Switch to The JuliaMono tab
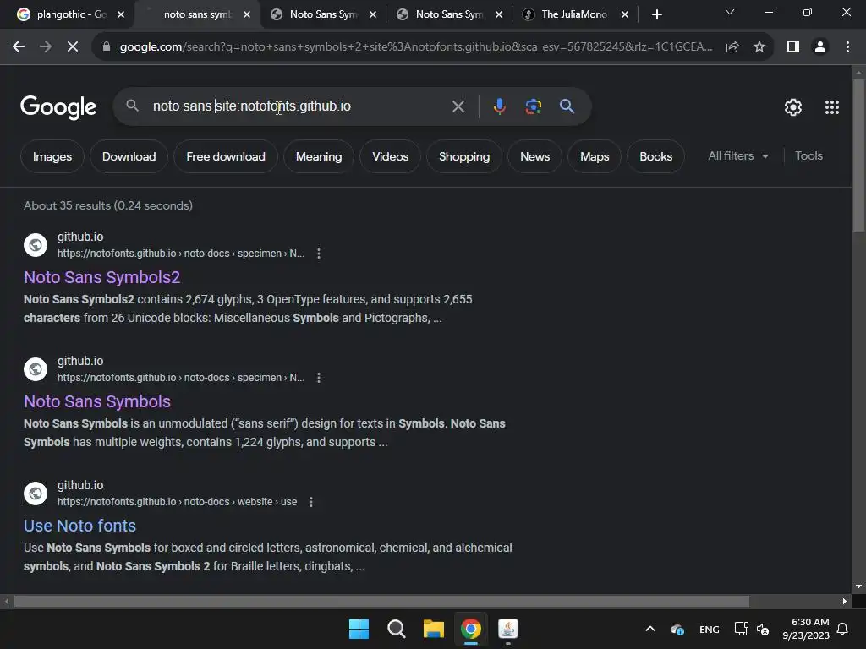 click(x=574, y=14)
